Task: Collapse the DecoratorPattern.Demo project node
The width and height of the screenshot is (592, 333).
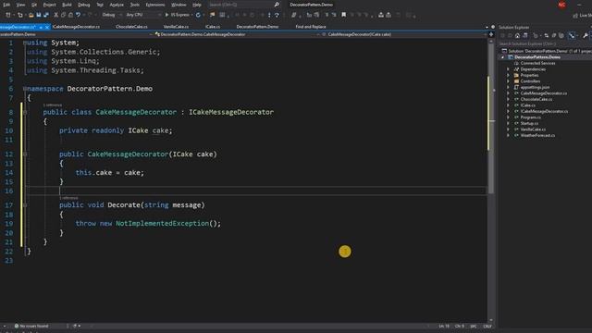Action: [502, 57]
